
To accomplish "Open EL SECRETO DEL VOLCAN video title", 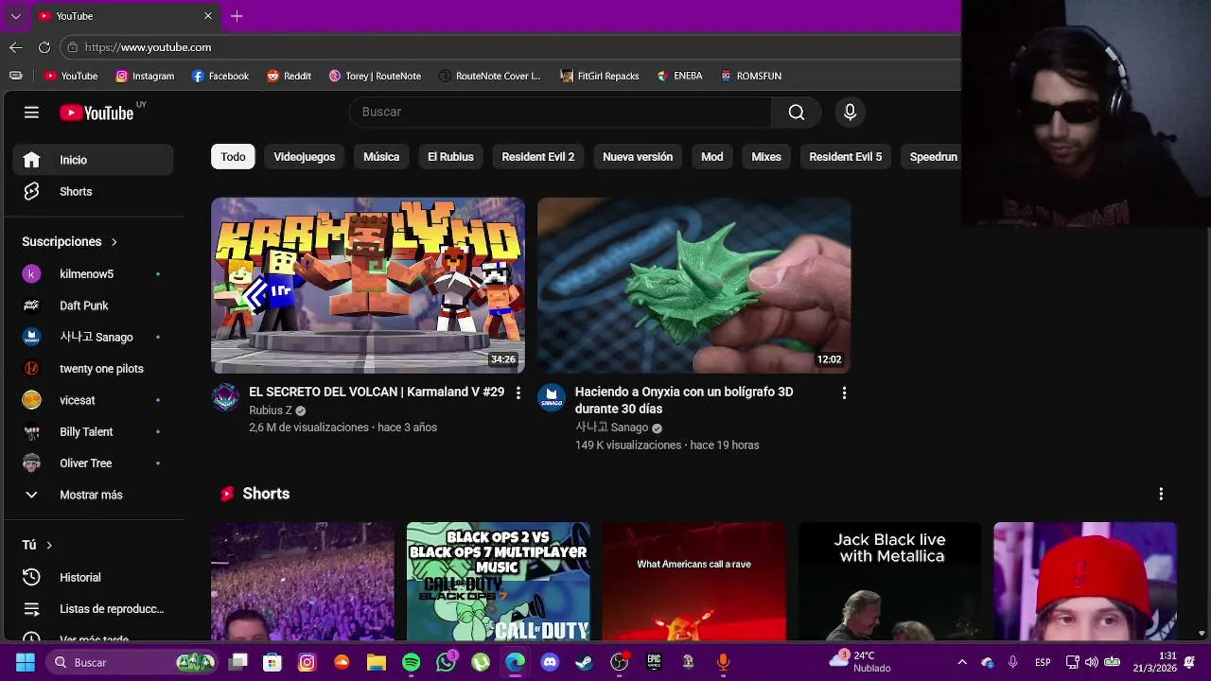I will (x=377, y=392).
